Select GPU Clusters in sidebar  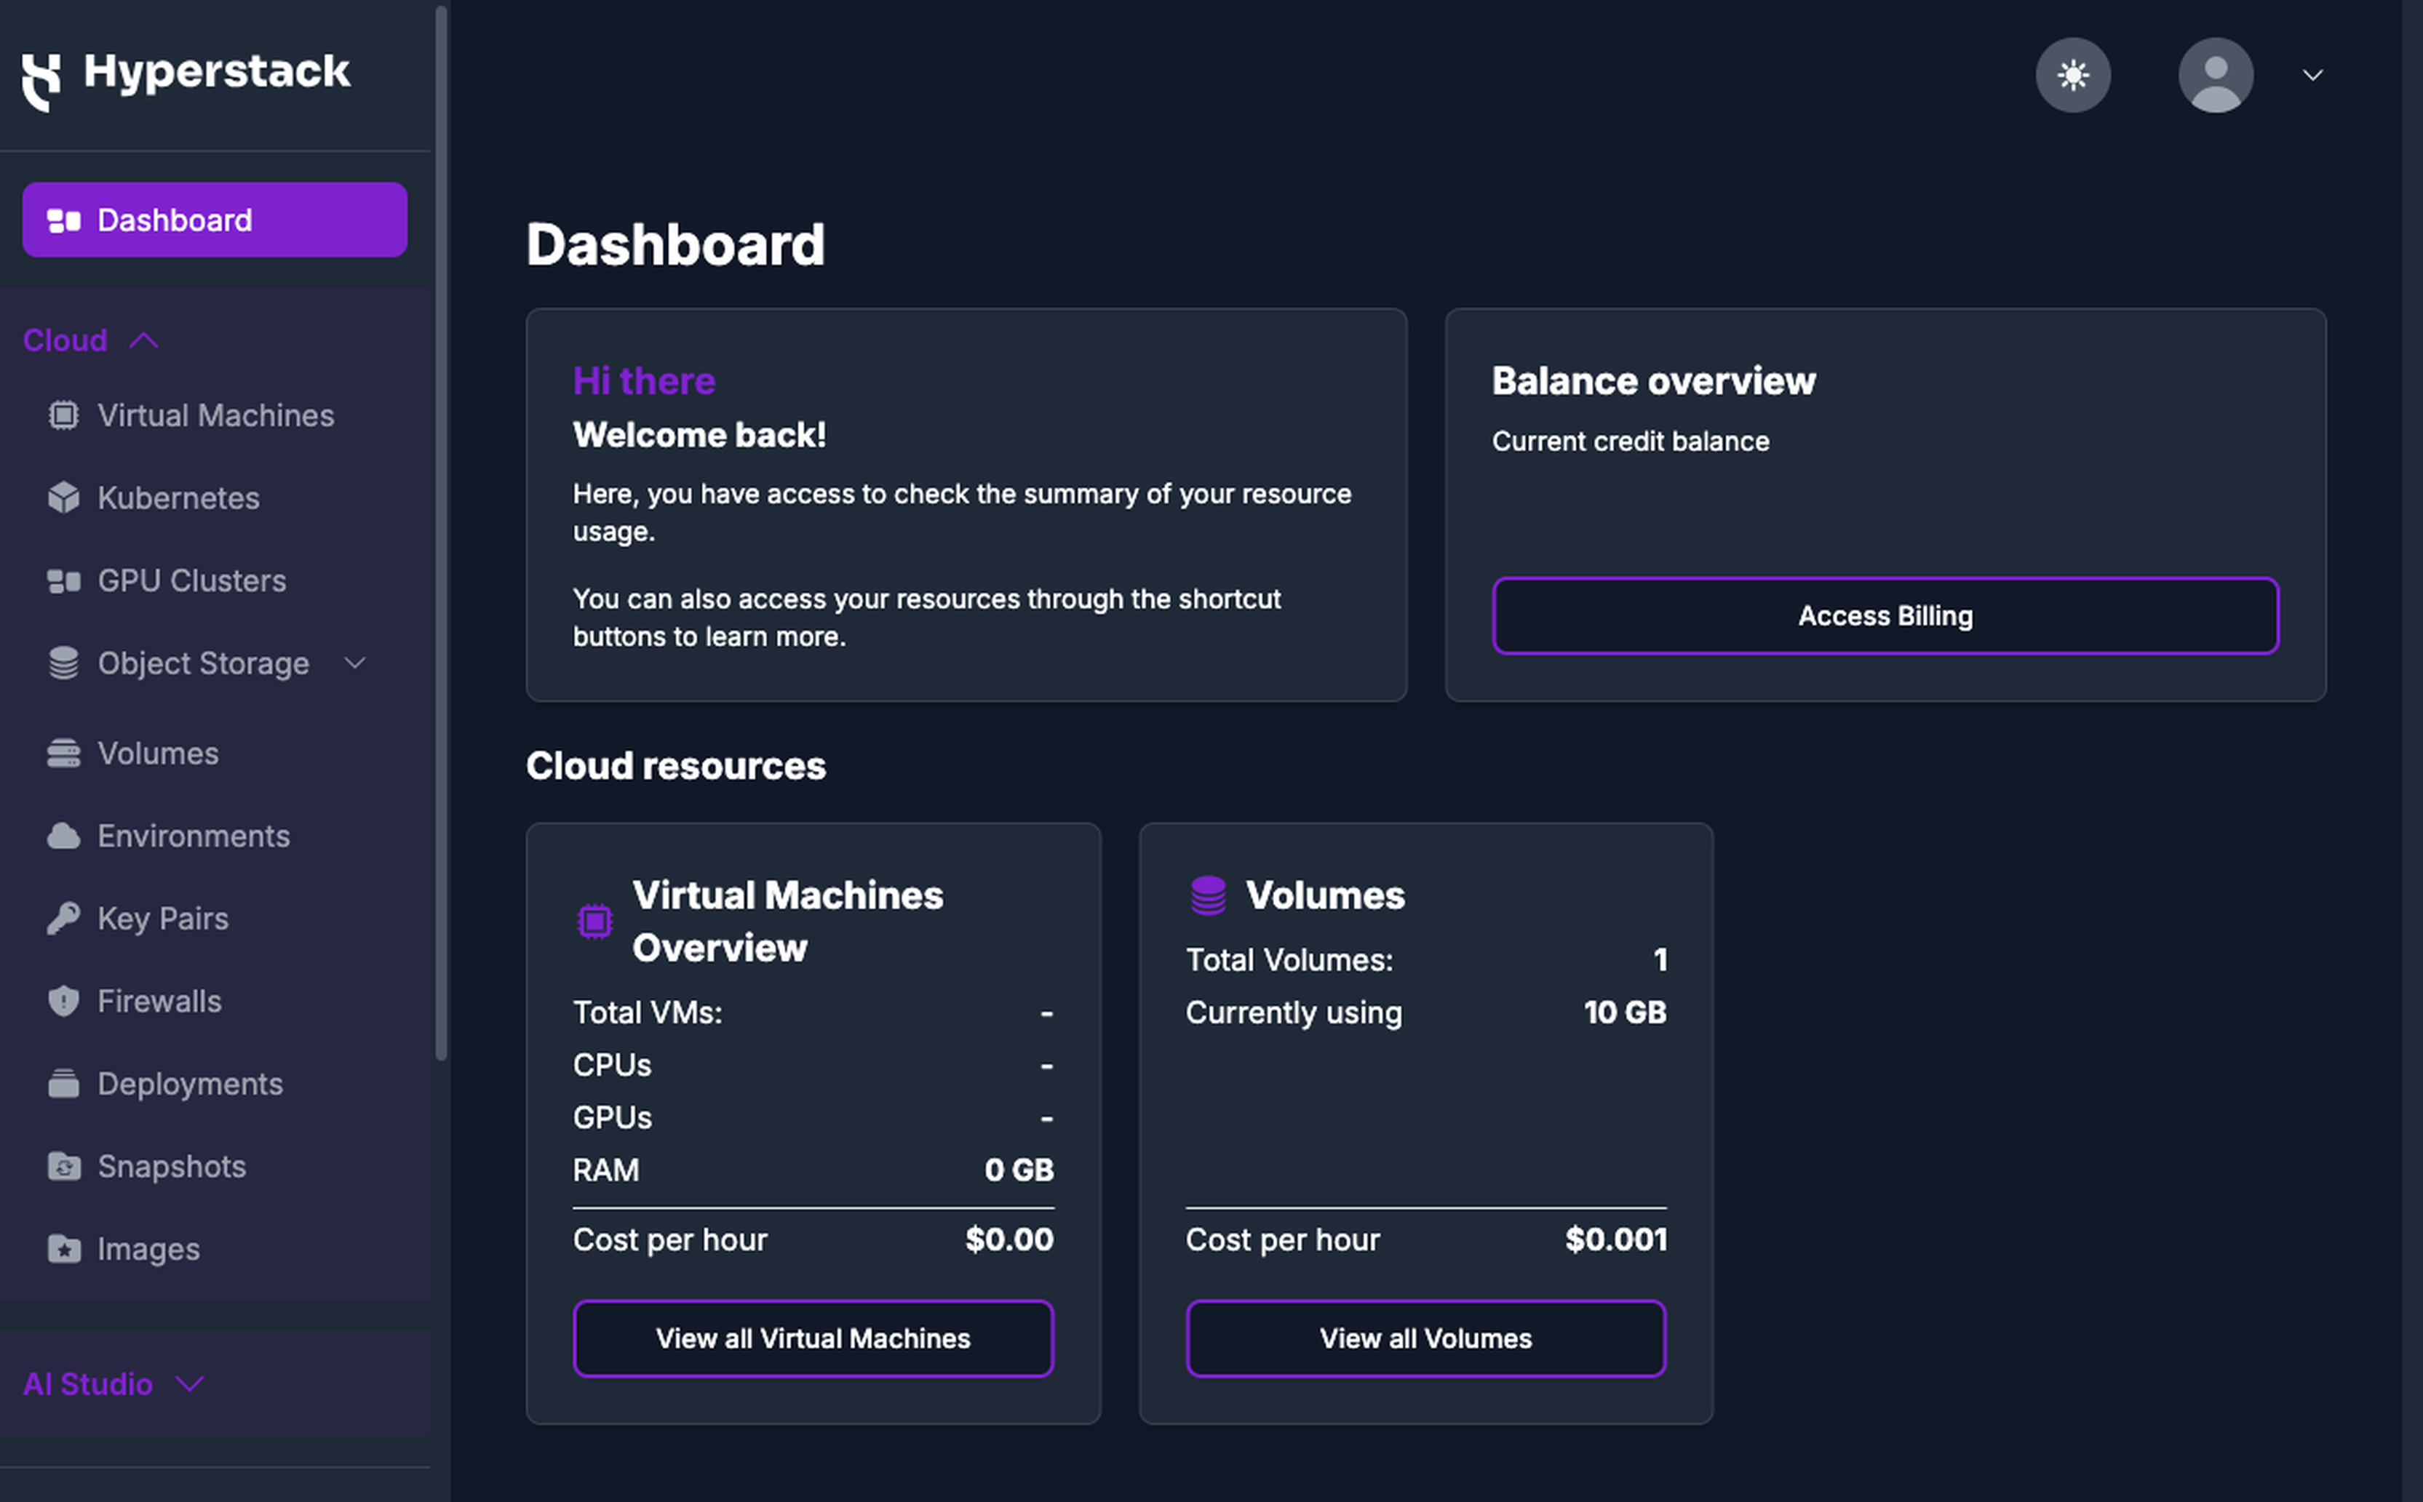[x=192, y=581]
